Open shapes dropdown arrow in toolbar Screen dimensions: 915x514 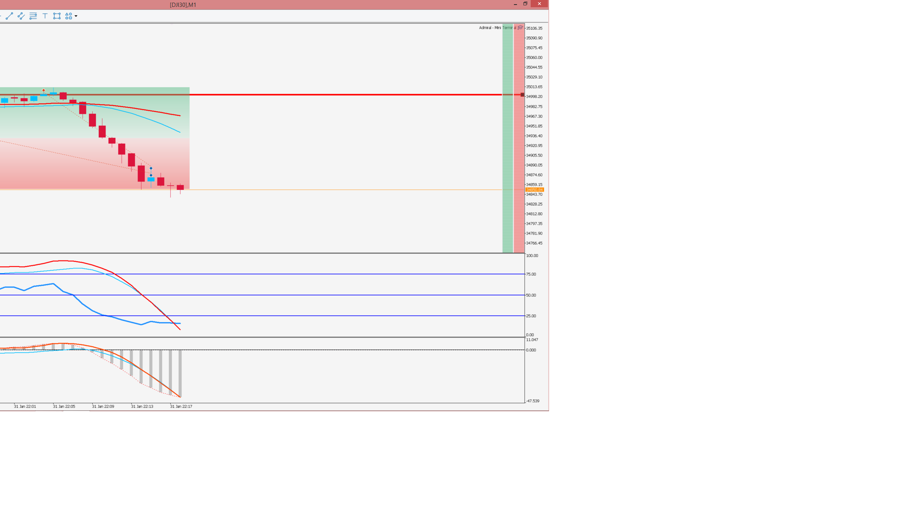tap(76, 16)
